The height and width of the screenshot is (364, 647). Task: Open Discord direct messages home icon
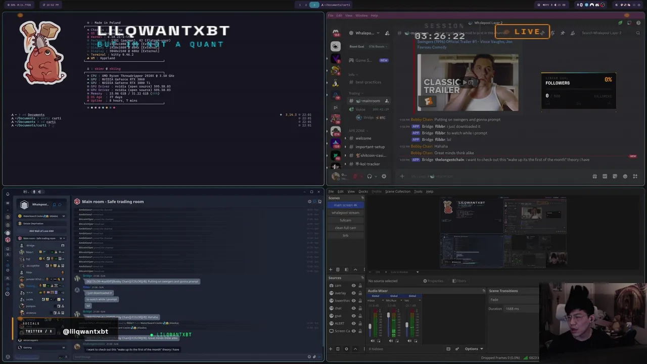point(336,33)
